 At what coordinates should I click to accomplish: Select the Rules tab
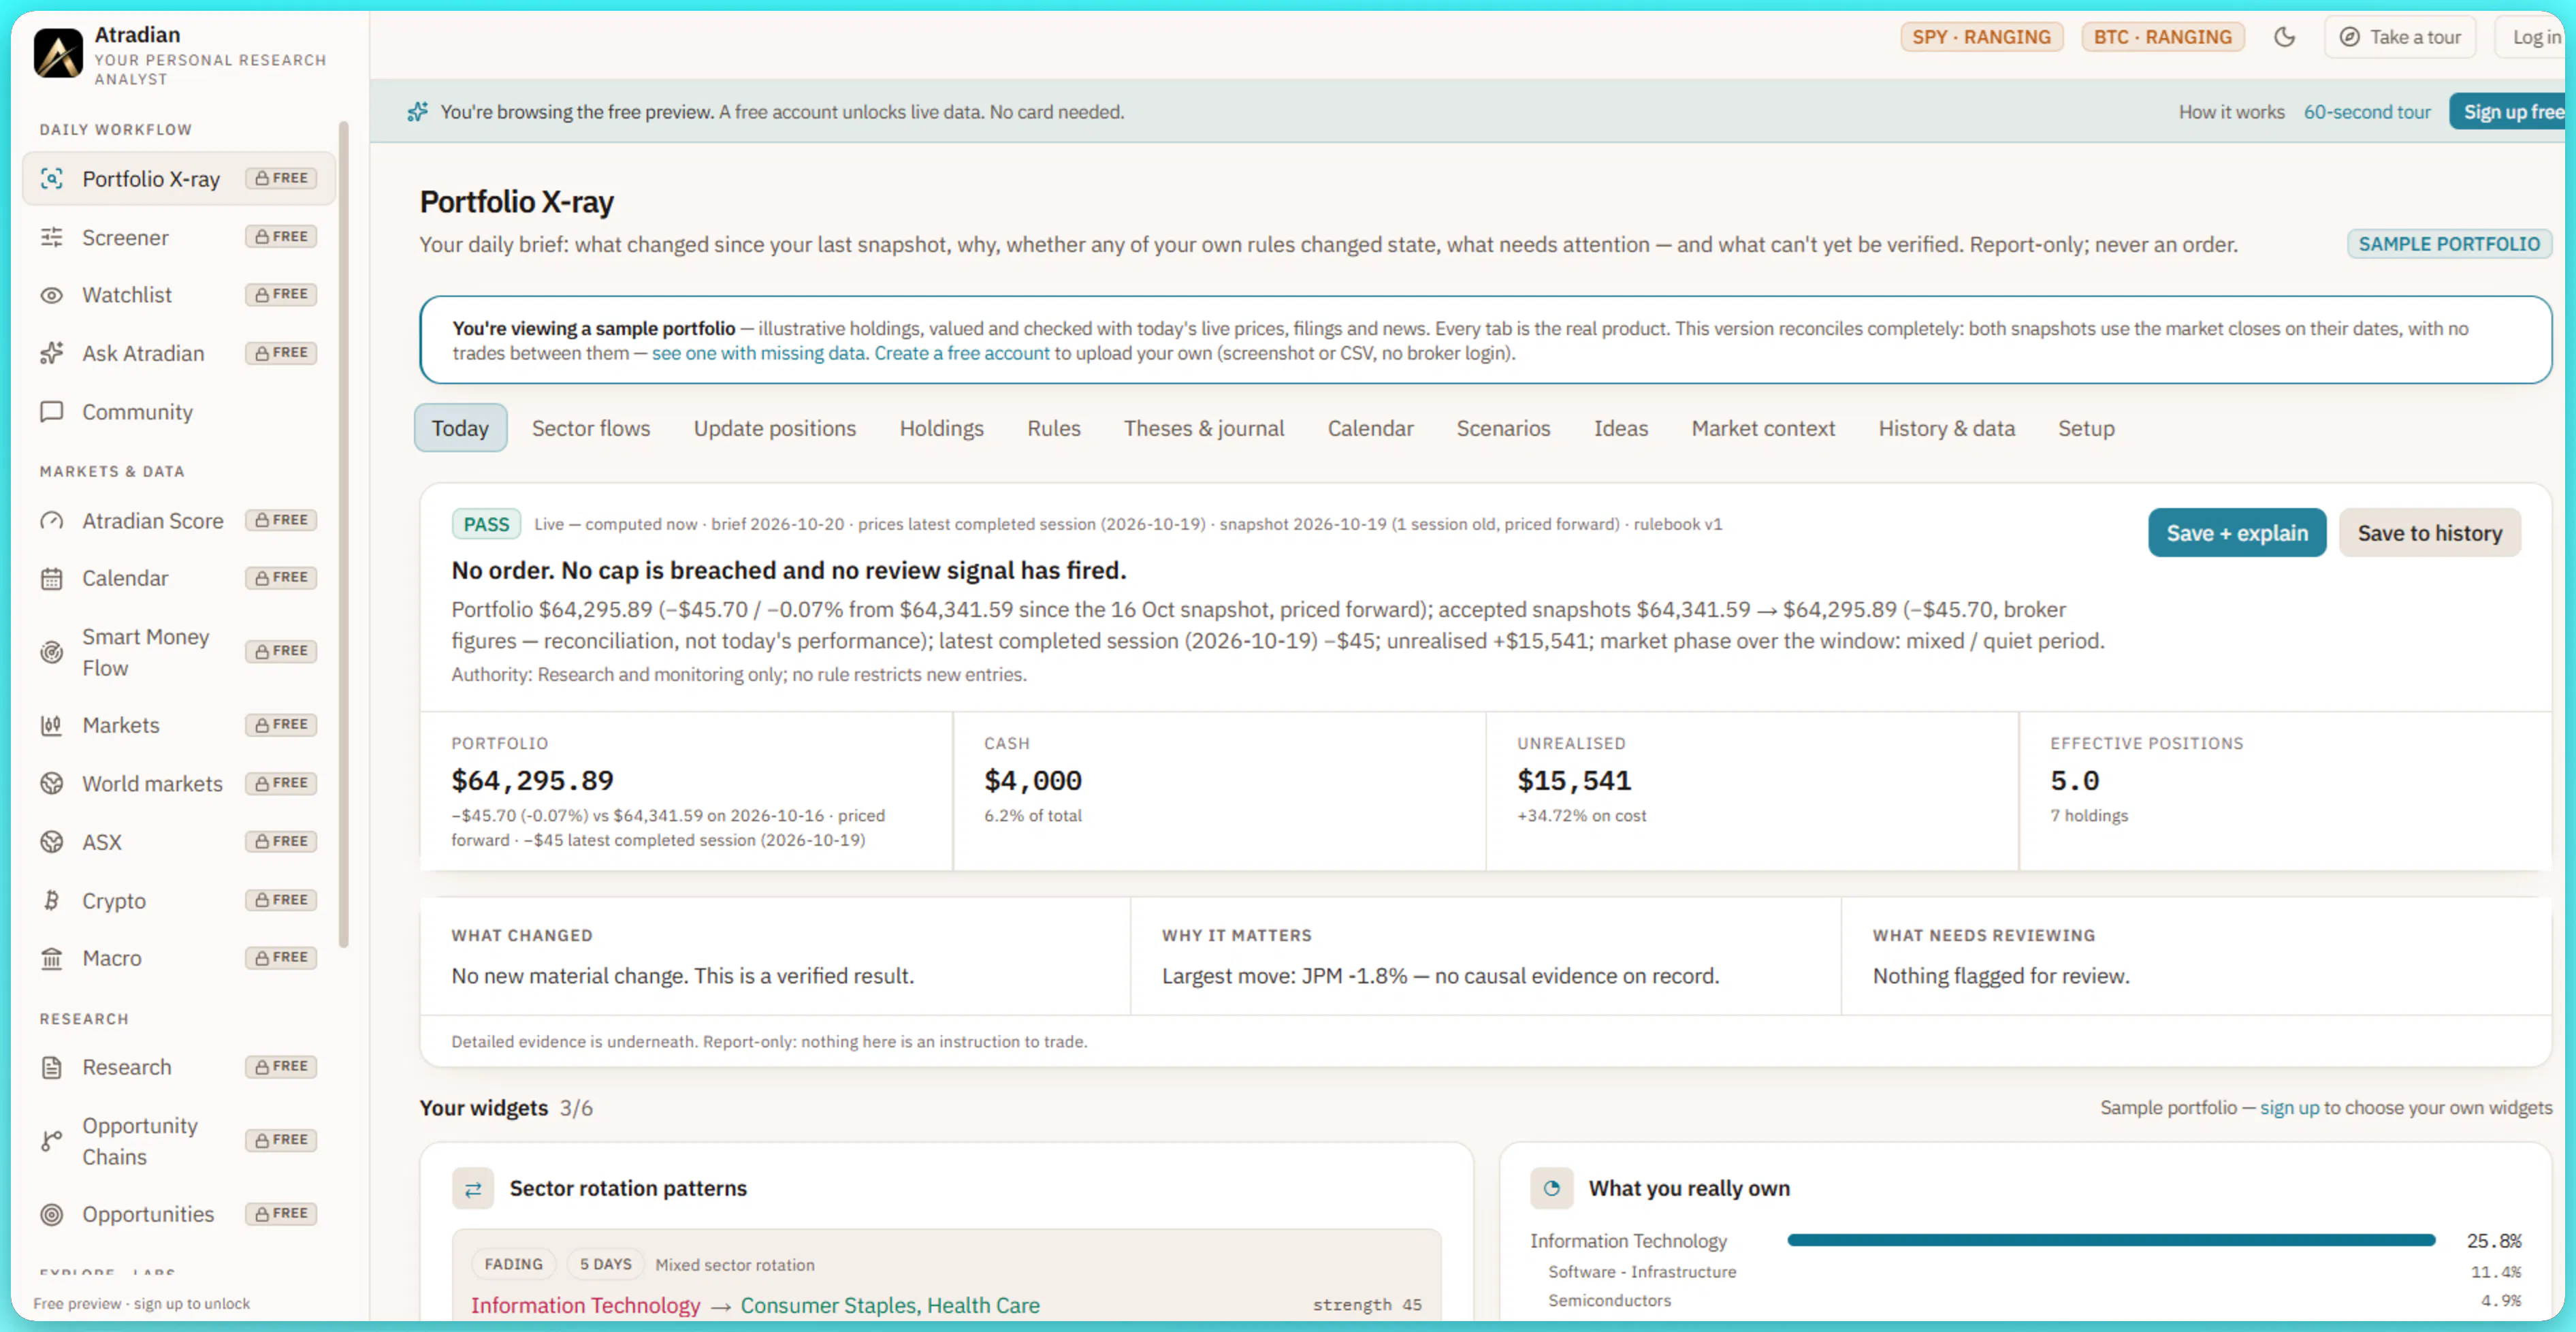point(1053,428)
